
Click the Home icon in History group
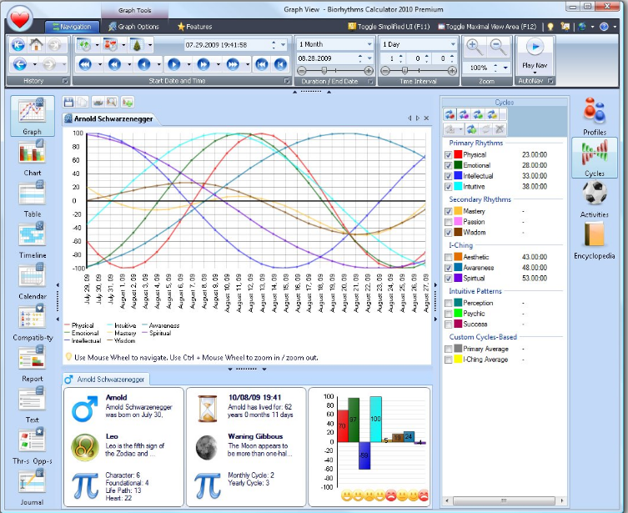(x=36, y=45)
